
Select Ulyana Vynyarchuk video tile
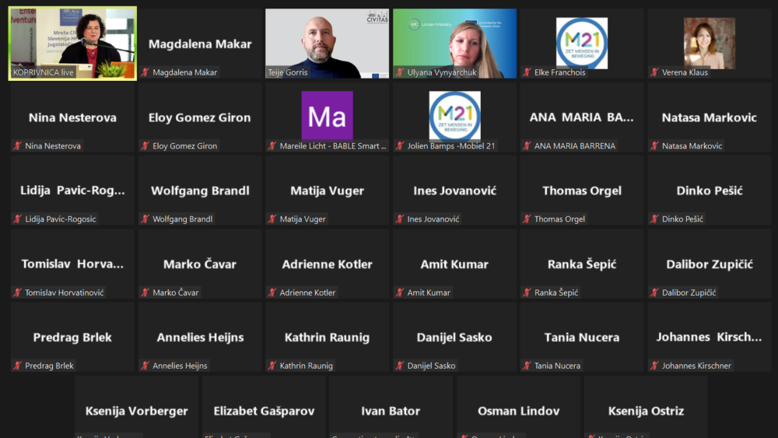(454, 44)
